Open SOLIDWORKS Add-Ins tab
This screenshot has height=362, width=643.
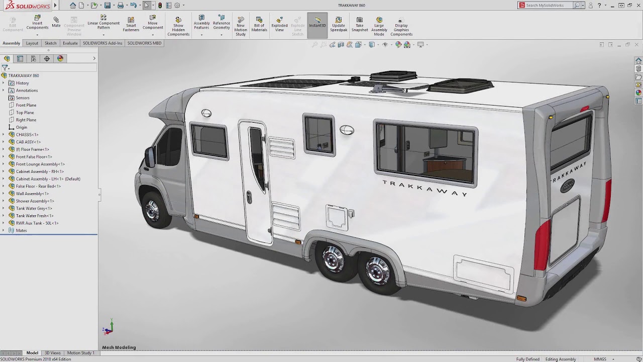(102, 43)
